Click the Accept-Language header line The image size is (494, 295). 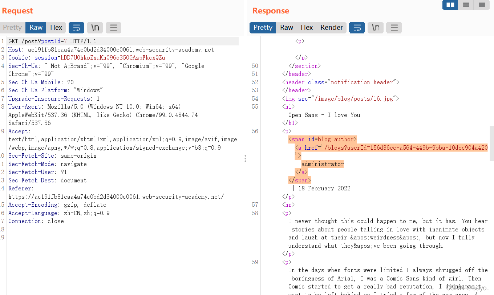tap(59, 213)
